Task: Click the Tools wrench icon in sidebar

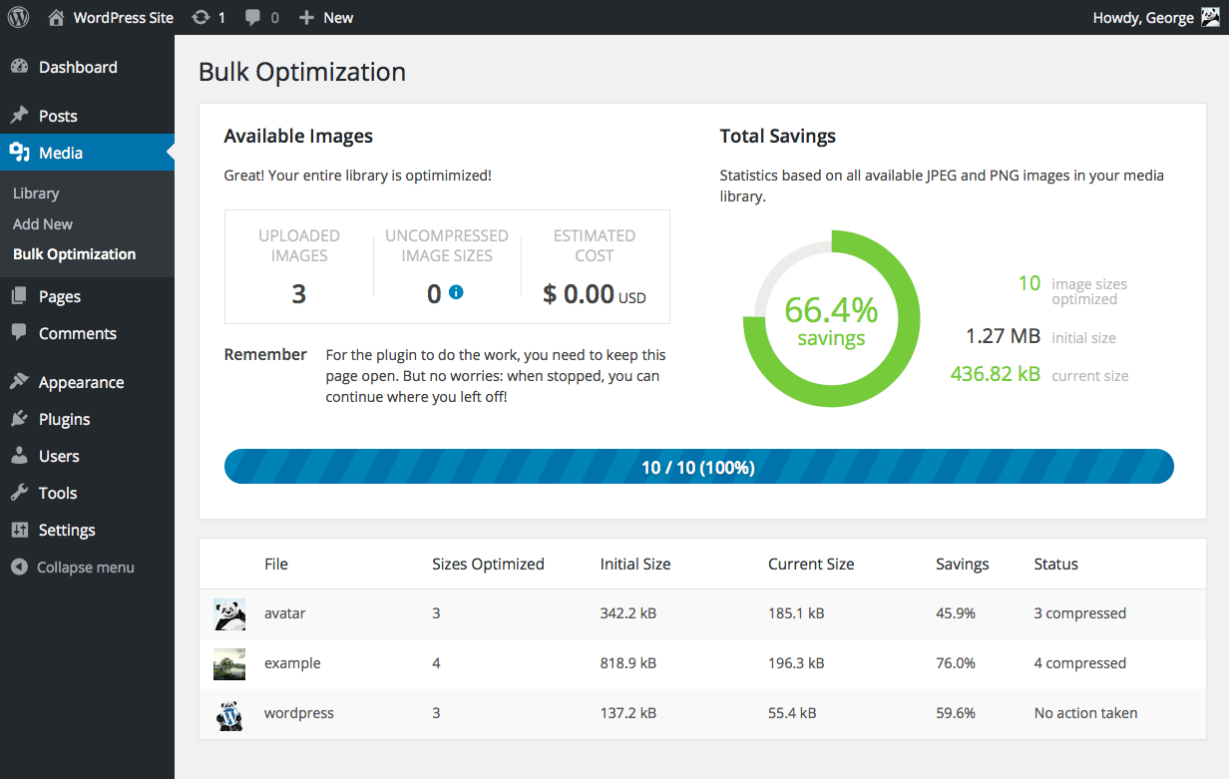Action: click(19, 493)
